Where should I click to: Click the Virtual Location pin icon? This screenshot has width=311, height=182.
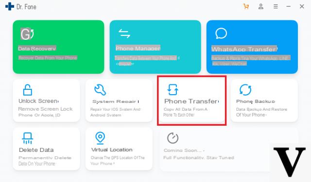(100, 138)
